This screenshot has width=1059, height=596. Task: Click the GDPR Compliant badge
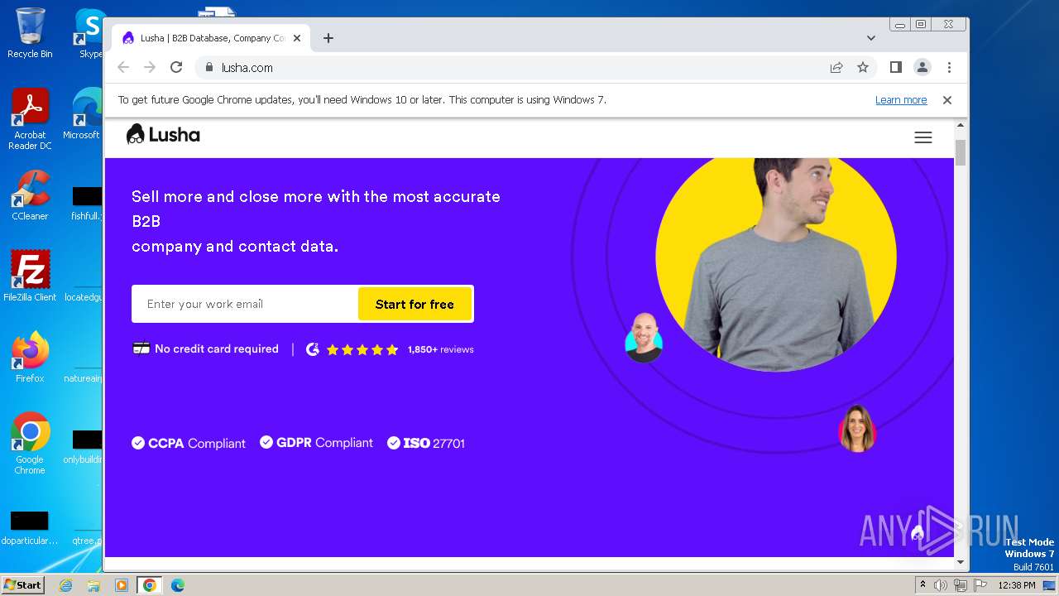click(317, 443)
